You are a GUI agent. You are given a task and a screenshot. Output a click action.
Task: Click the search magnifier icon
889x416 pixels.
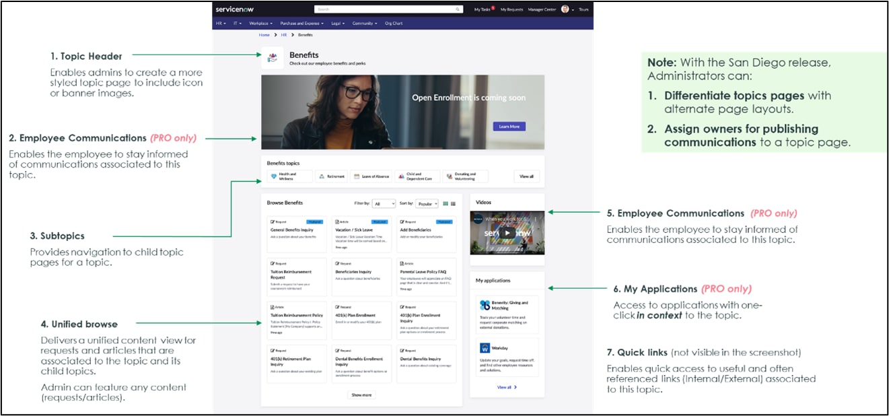[458, 9]
